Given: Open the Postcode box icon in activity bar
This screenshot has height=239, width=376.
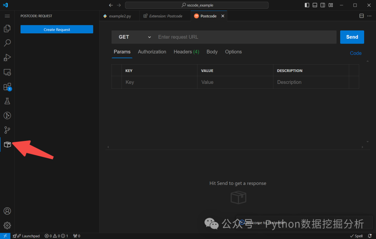Looking at the screenshot, I should (x=7, y=145).
